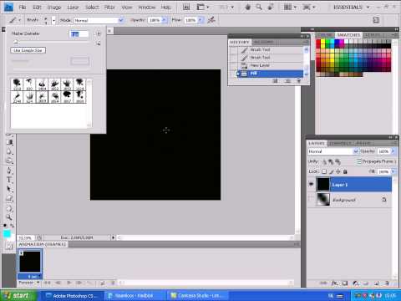Viewport: 401px width, 301px height.
Task: Pick the yellow swatch in Swatches top row
Action: coord(323,42)
